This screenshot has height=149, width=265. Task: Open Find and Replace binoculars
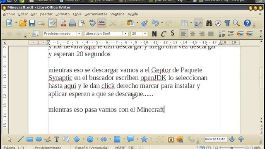point(209,23)
